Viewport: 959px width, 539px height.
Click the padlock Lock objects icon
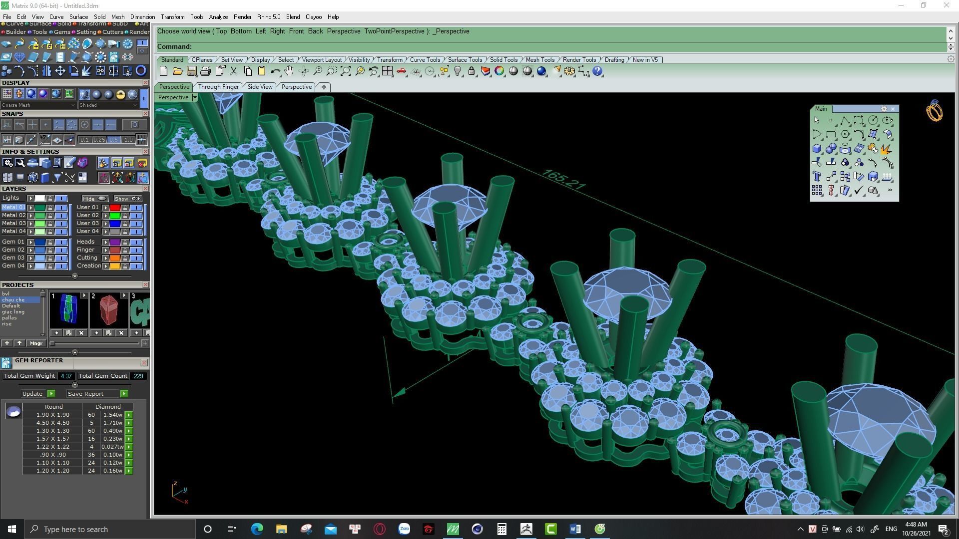pos(472,71)
